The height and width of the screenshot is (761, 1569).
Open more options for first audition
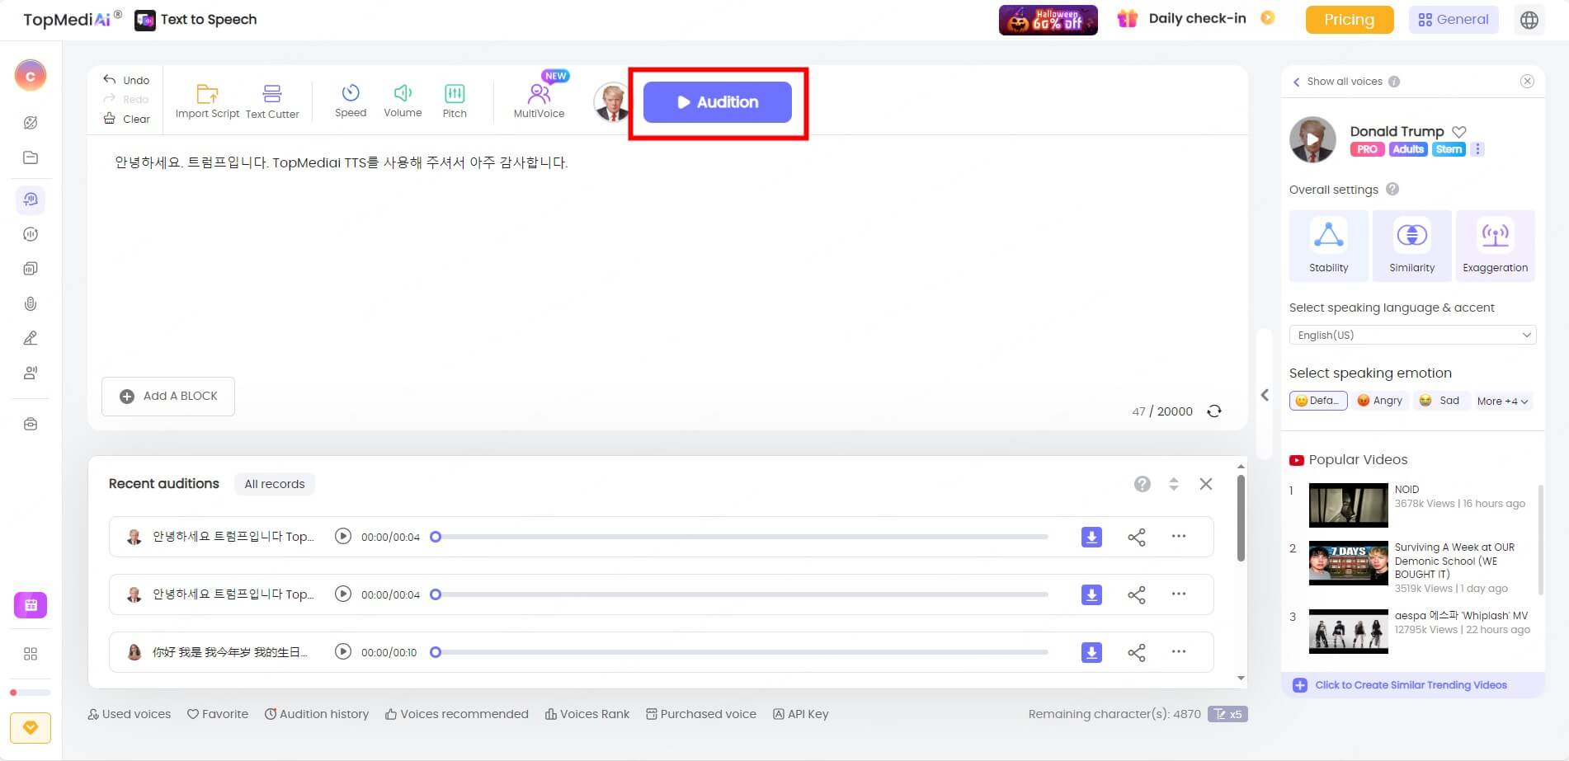coord(1179,536)
